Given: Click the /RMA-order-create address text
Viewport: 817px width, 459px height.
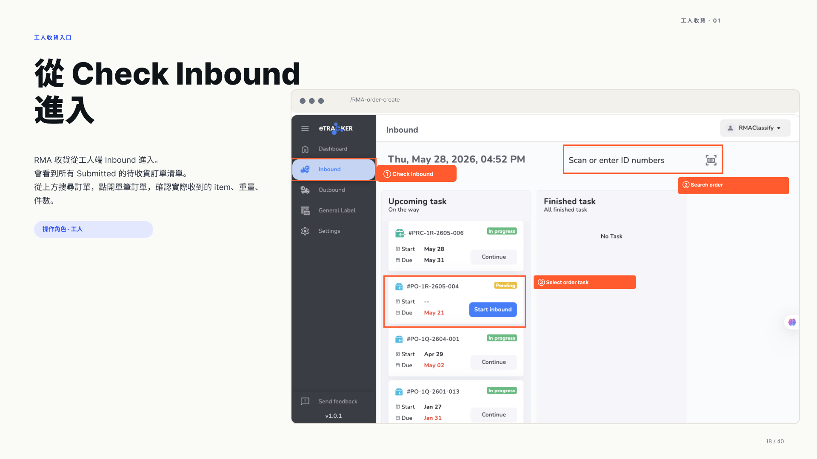Looking at the screenshot, I should tap(375, 100).
